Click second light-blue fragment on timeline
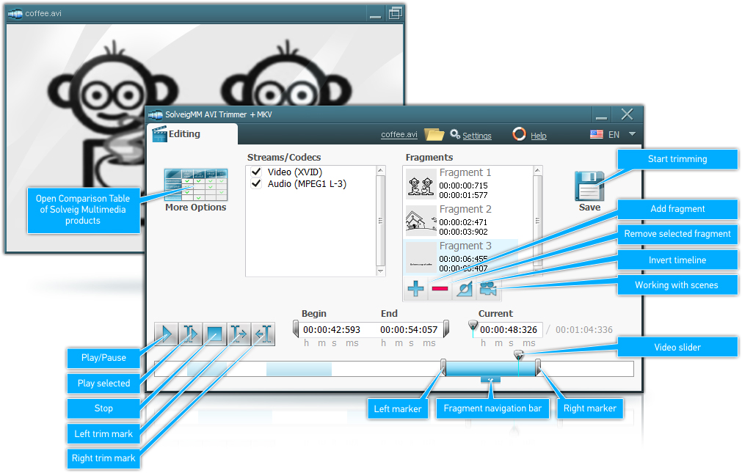742x473 pixels. 299,369
